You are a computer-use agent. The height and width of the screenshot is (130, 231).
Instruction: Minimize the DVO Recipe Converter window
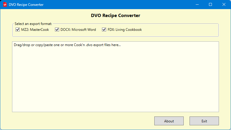[x=197, y=5]
